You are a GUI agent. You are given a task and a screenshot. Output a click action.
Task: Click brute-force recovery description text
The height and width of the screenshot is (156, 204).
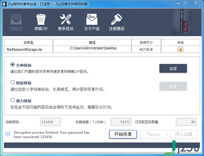coord(61,107)
